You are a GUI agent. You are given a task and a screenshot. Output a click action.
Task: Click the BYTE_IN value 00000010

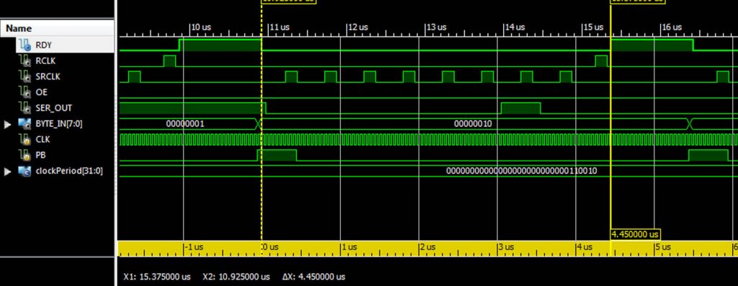point(473,124)
